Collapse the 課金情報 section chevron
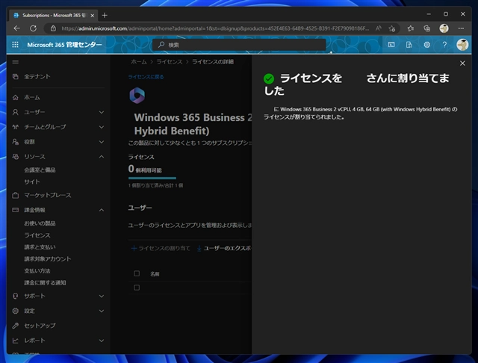478x363 pixels. coord(102,210)
